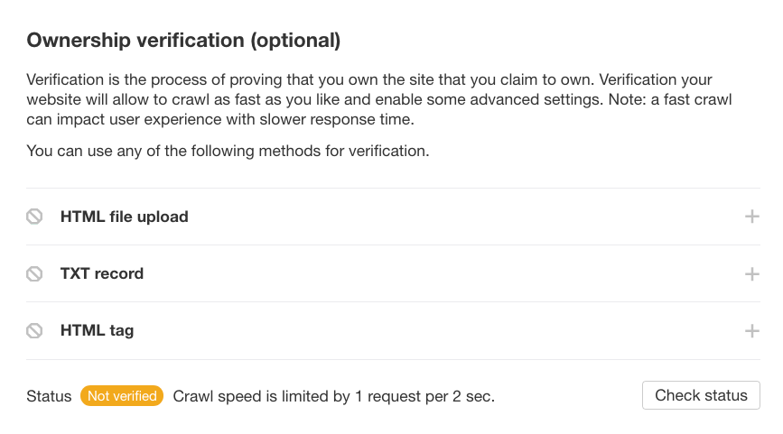Click the orange Not verified badge
This screenshot has height=434, width=783.
point(122,396)
